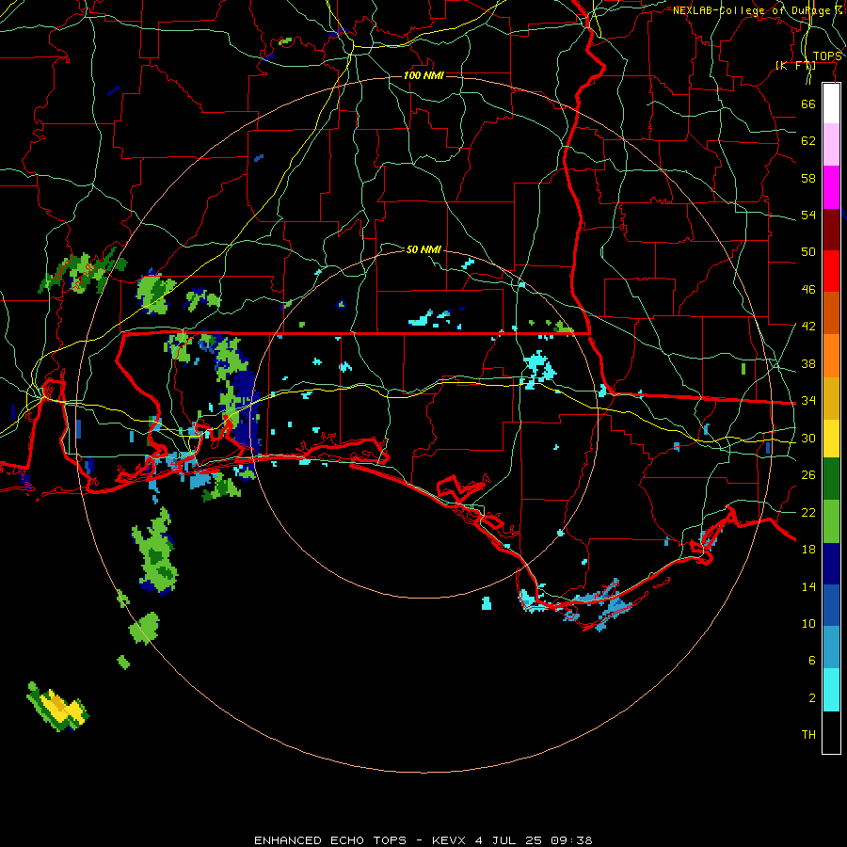Click the legend value '6'

tap(811, 661)
